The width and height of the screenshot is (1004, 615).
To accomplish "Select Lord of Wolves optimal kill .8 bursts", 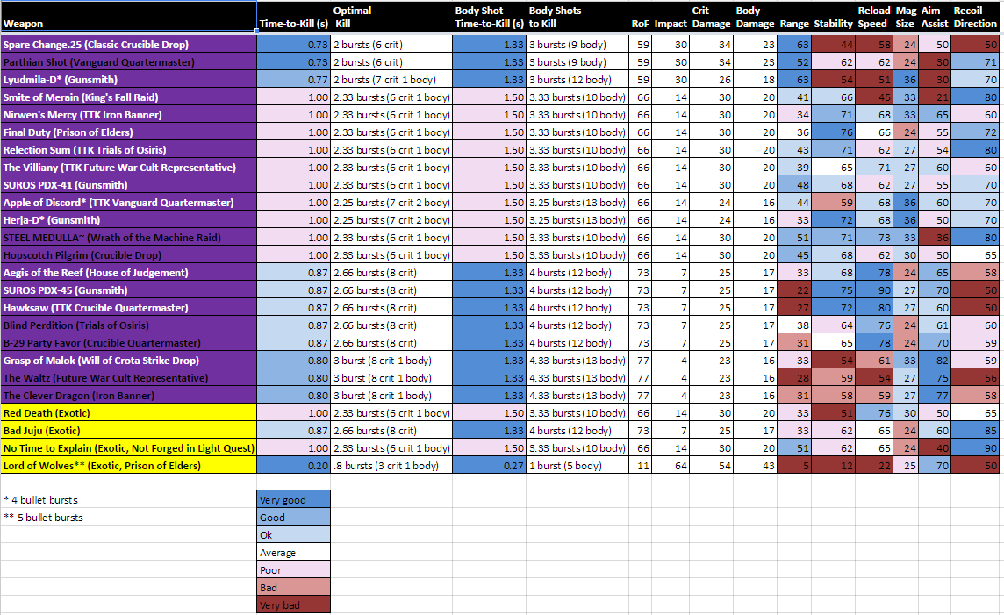I will 391,465.
